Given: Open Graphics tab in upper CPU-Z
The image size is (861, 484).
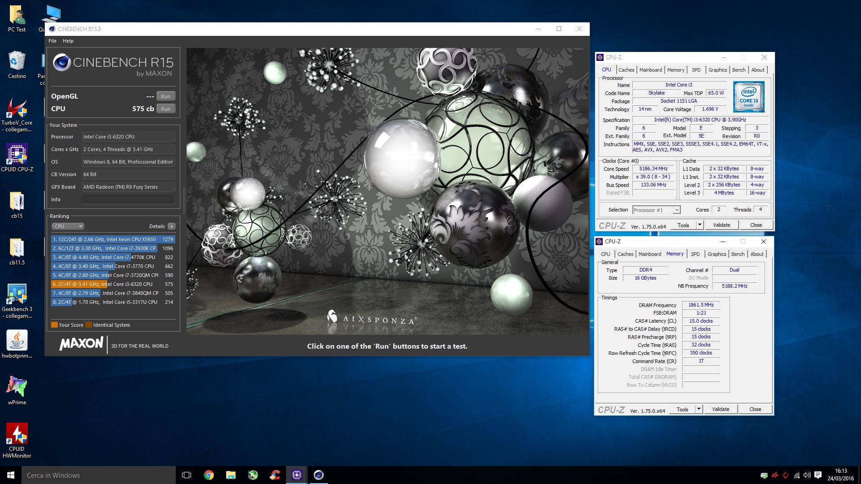Looking at the screenshot, I should 717,70.
